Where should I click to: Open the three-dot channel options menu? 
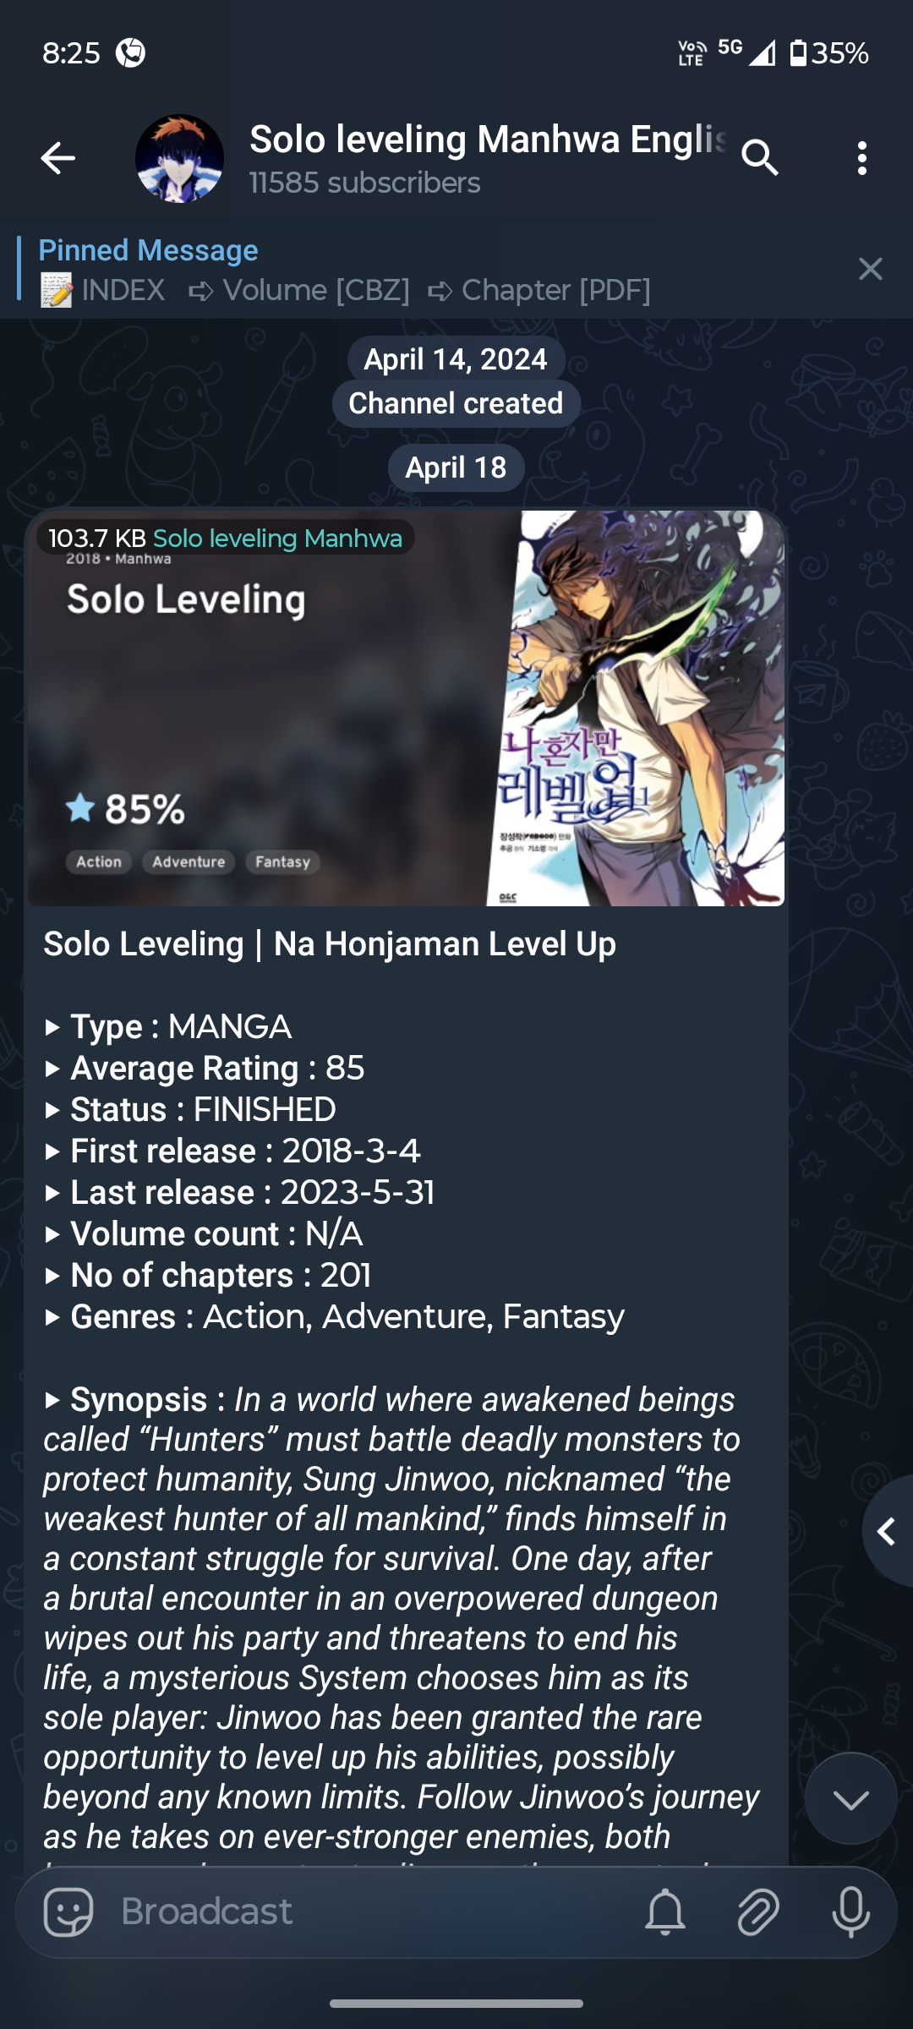coord(862,157)
